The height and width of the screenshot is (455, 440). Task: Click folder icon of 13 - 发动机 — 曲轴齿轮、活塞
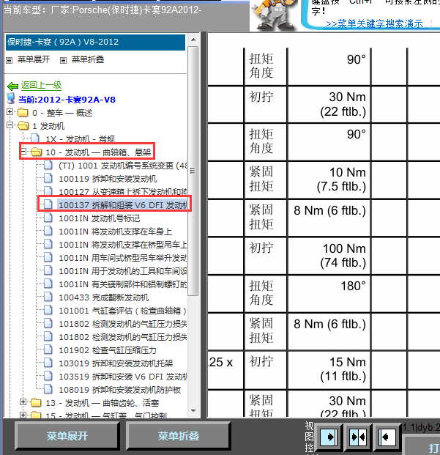pyautogui.click(x=36, y=402)
